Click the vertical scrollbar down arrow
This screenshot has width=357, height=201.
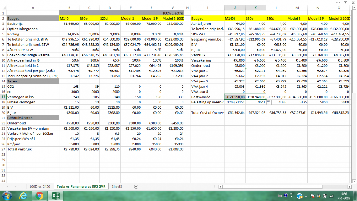pos(354,181)
